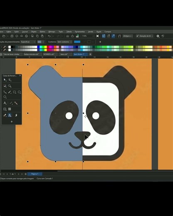Go to first page with navigator arrow
Image resolution: width=173 pixels, height=216 pixels.
pyautogui.click(x=4, y=174)
